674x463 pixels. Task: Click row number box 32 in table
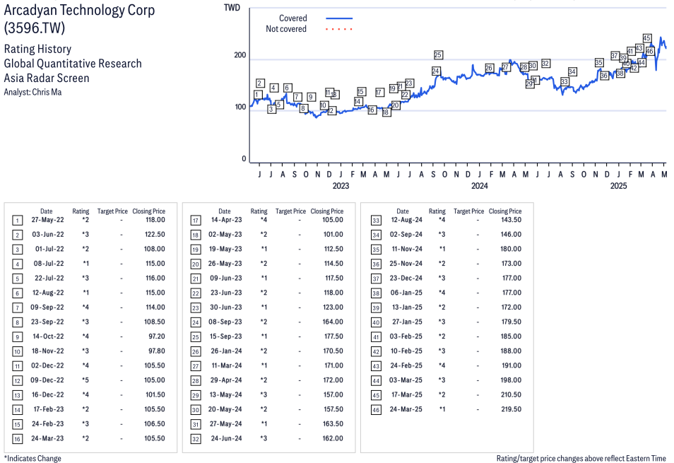pyautogui.click(x=196, y=439)
